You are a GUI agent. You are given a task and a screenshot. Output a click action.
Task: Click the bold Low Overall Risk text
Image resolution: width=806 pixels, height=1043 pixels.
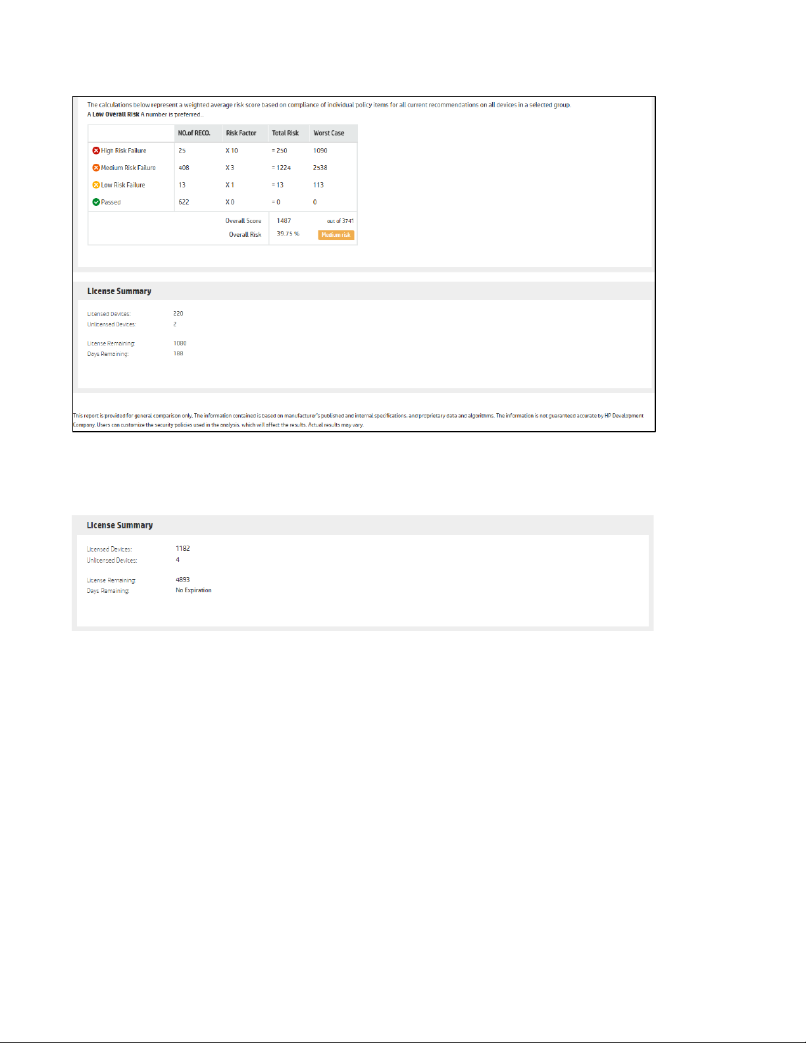(116, 114)
